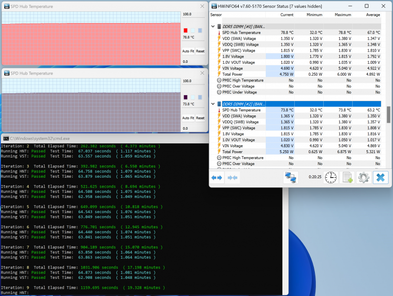
Task: Click Auto Fit in the bottom graph
Action: (x=188, y=118)
